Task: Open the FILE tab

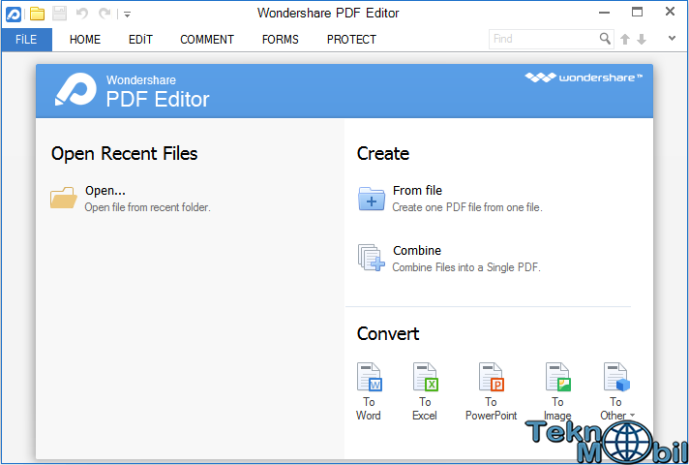Action: coord(26,40)
